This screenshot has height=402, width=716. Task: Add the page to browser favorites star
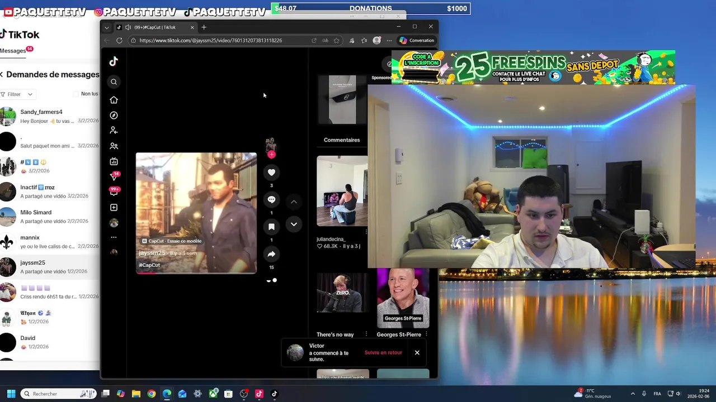tap(336, 40)
